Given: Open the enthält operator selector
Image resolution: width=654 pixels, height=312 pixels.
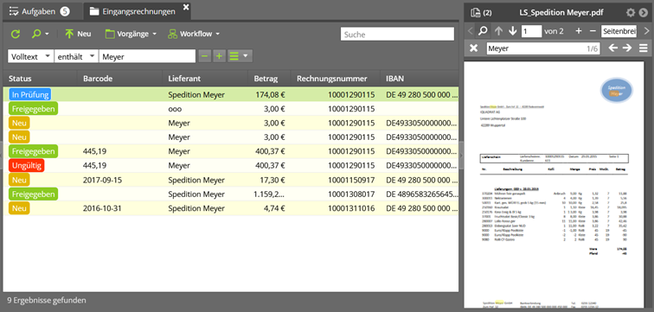Looking at the screenshot, I should pyautogui.click(x=76, y=56).
